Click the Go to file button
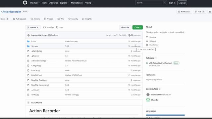This screenshot has height=119, width=212. (x=125, y=27)
